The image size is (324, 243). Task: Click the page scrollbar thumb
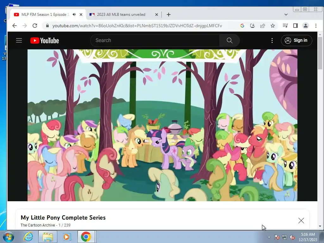click(x=320, y=53)
